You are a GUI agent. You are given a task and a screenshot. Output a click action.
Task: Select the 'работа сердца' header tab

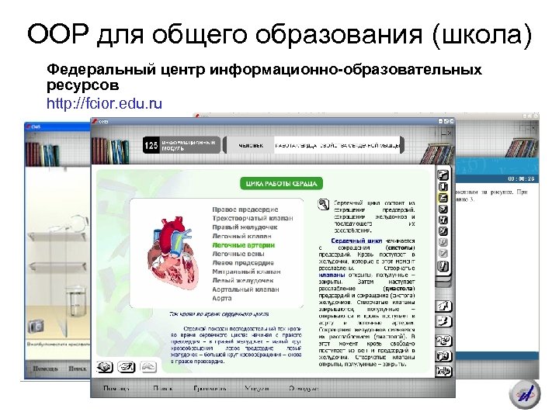pyautogui.click(x=337, y=145)
